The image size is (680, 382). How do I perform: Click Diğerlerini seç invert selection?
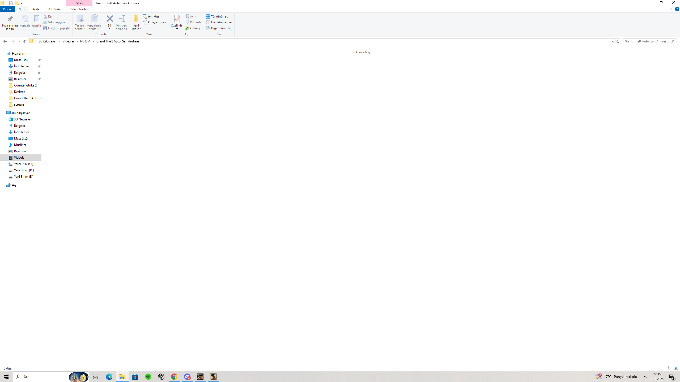tap(218, 28)
